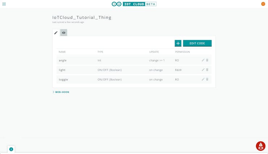Expand the WEB-HOOK section
The height and width of the screenshot is (154, 268).
coord(61,92)
